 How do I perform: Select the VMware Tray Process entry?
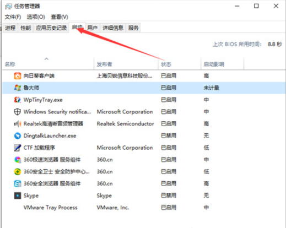[x=50, y=208]
